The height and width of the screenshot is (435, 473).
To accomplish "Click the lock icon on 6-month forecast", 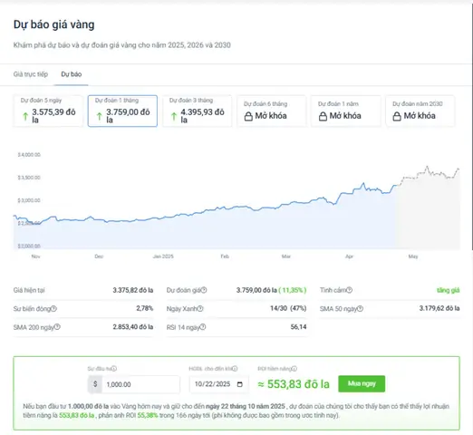I will pyautogui.click(x=248, y=116).
